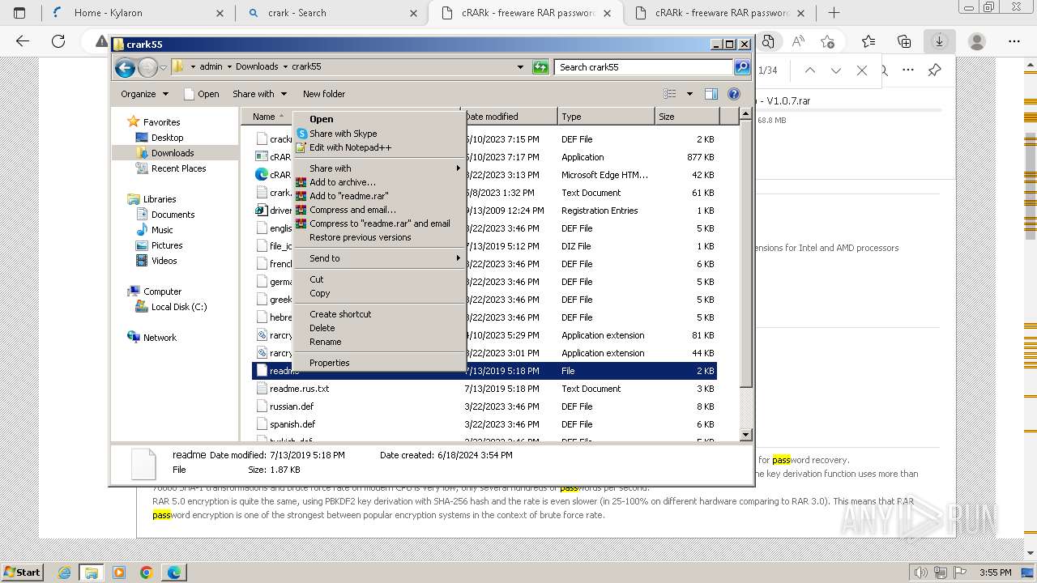
Task: Click Edge downloads icon
Action: click(939, 41)
